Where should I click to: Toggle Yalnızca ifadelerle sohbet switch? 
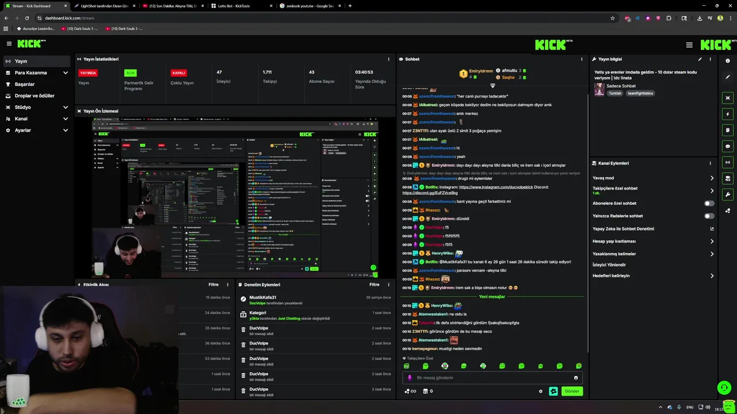click(x=709, y=216)
